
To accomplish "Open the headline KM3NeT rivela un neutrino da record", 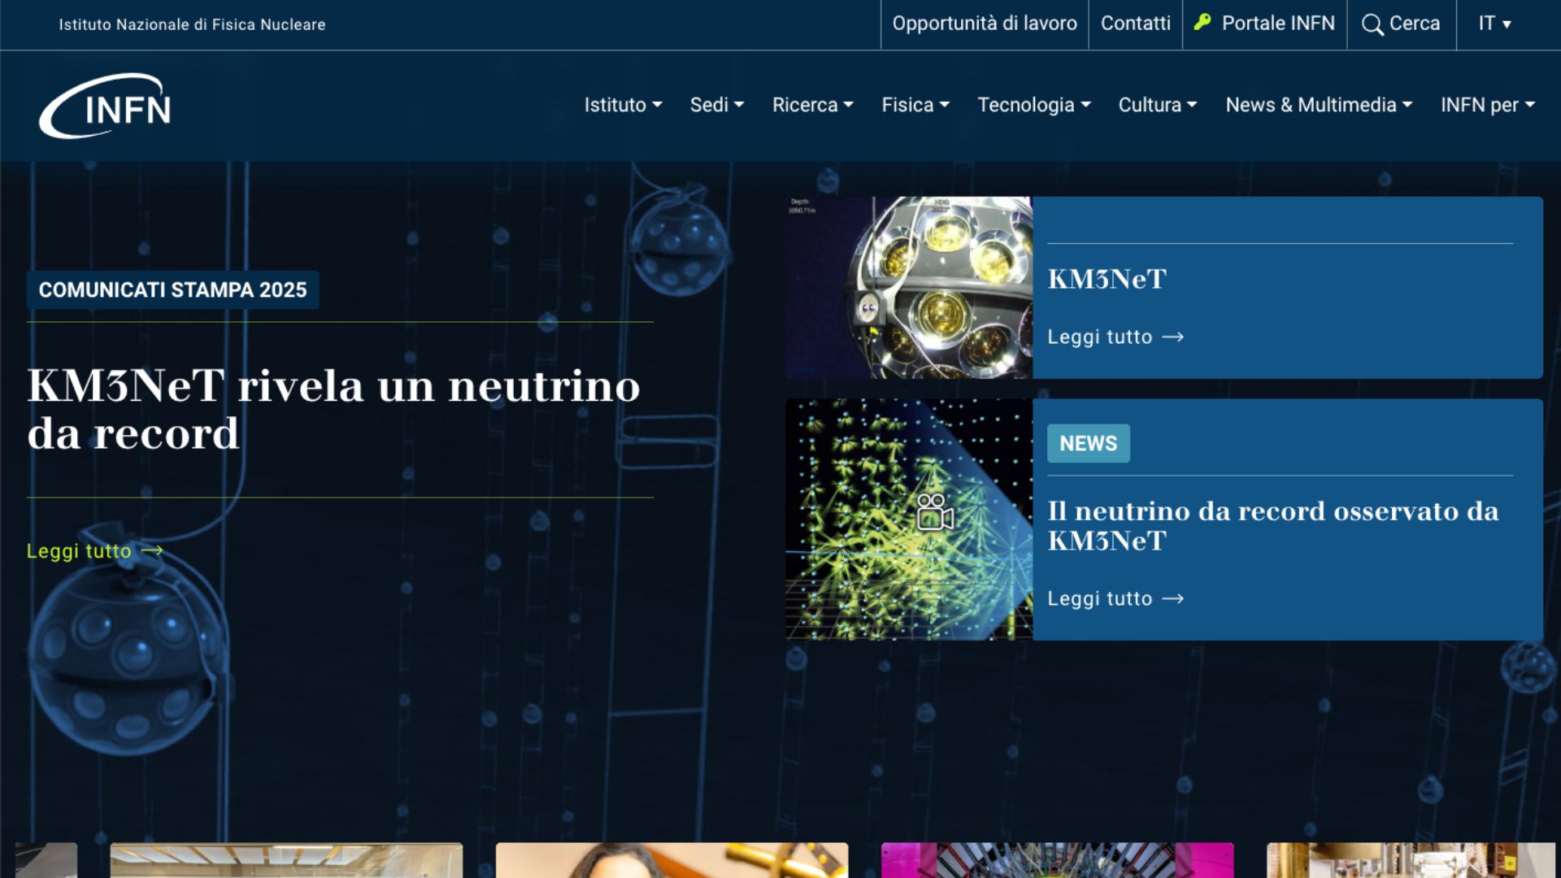I will tap(333, 409).
